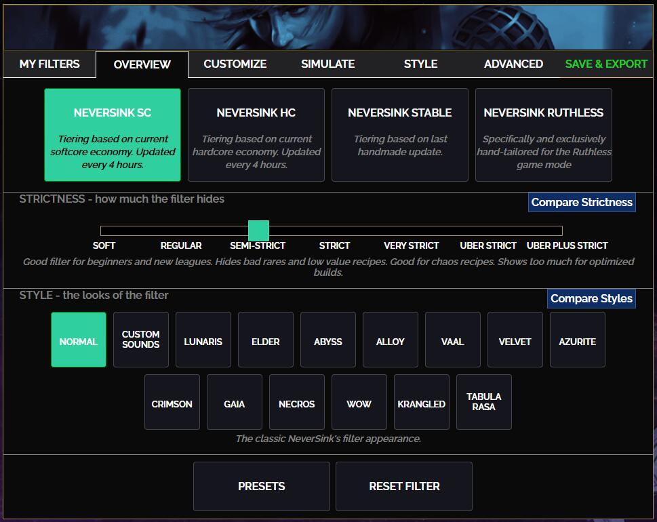
Task: Select the NeverSink SC filter card
Action: point(113,135)
